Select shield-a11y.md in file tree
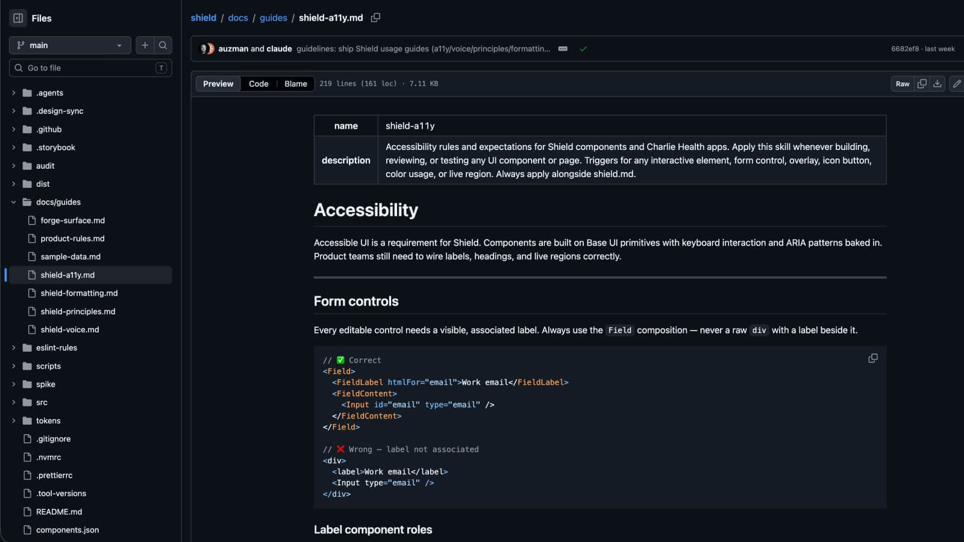 [67, 275]
